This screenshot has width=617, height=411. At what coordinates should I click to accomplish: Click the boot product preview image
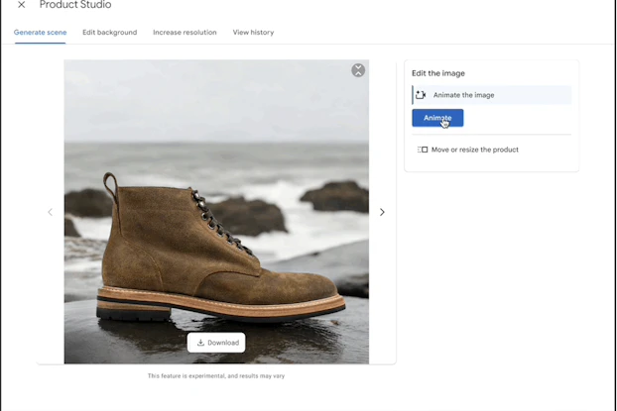(x=216, y=212)
